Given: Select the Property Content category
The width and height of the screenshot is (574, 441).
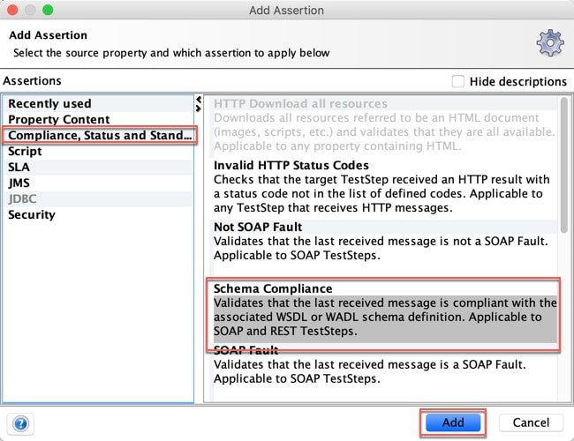Looking at the screenshot, I should coord(98,119).
